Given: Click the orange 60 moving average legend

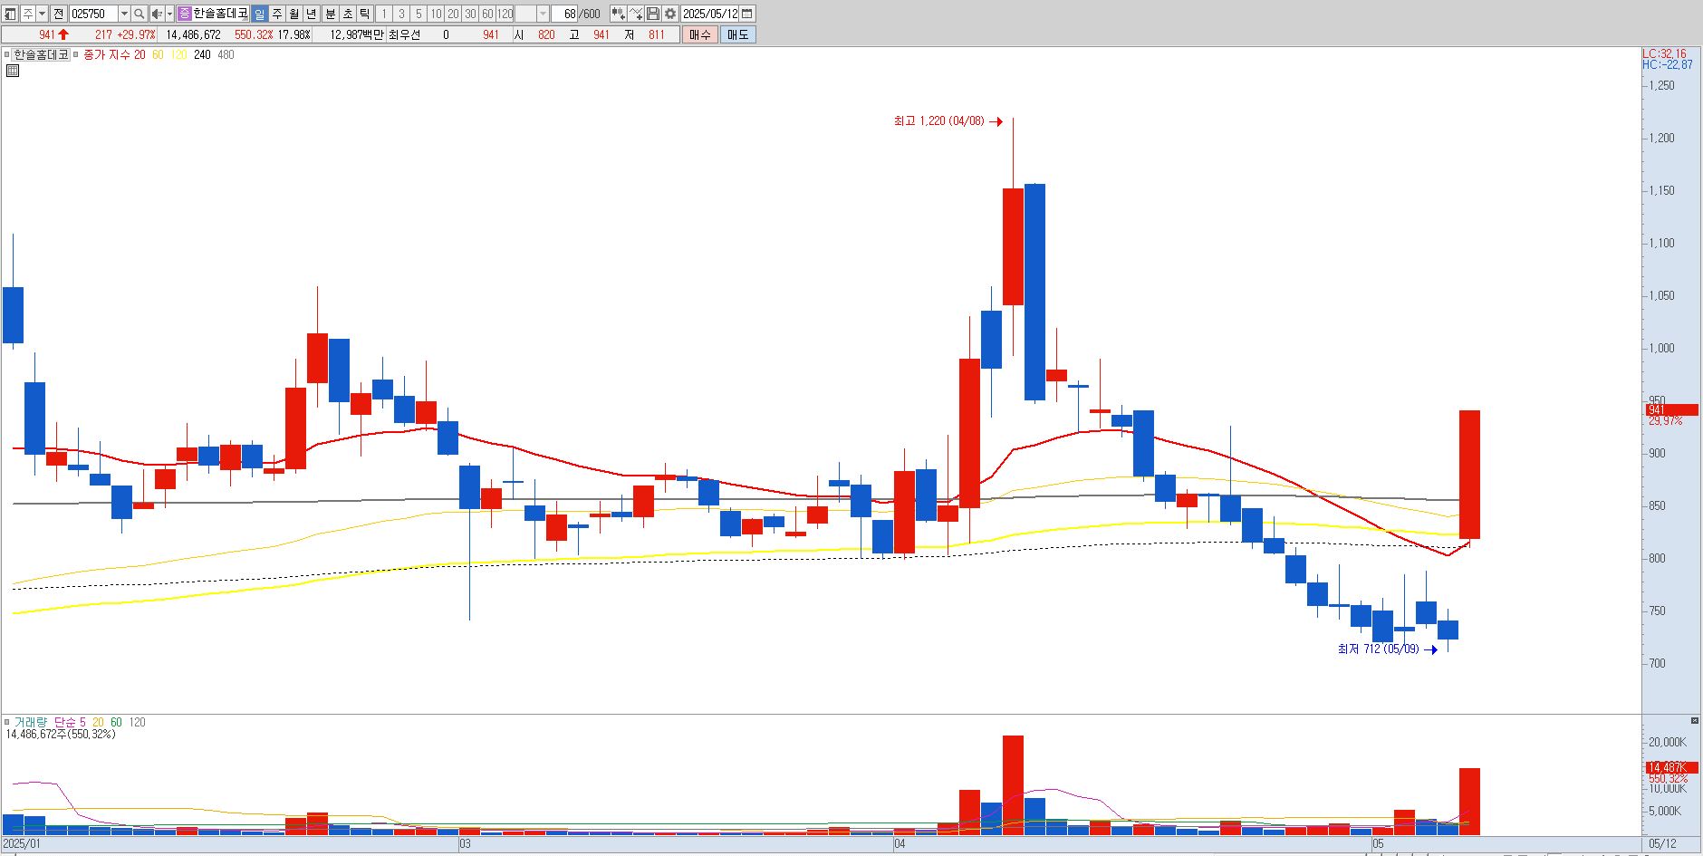Looking at the screenshot, I should pyautogui.click(x=158, y=54).
